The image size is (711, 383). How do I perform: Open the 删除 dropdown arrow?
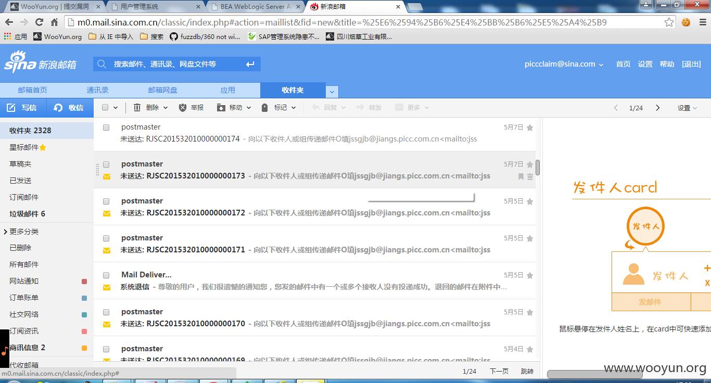pos(166,108)
